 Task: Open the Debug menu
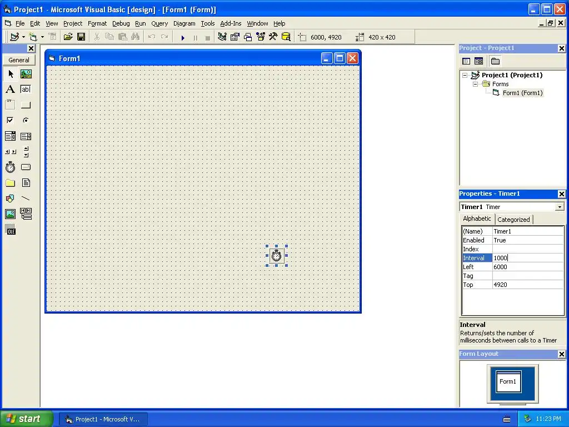click(x=121, y=23)
